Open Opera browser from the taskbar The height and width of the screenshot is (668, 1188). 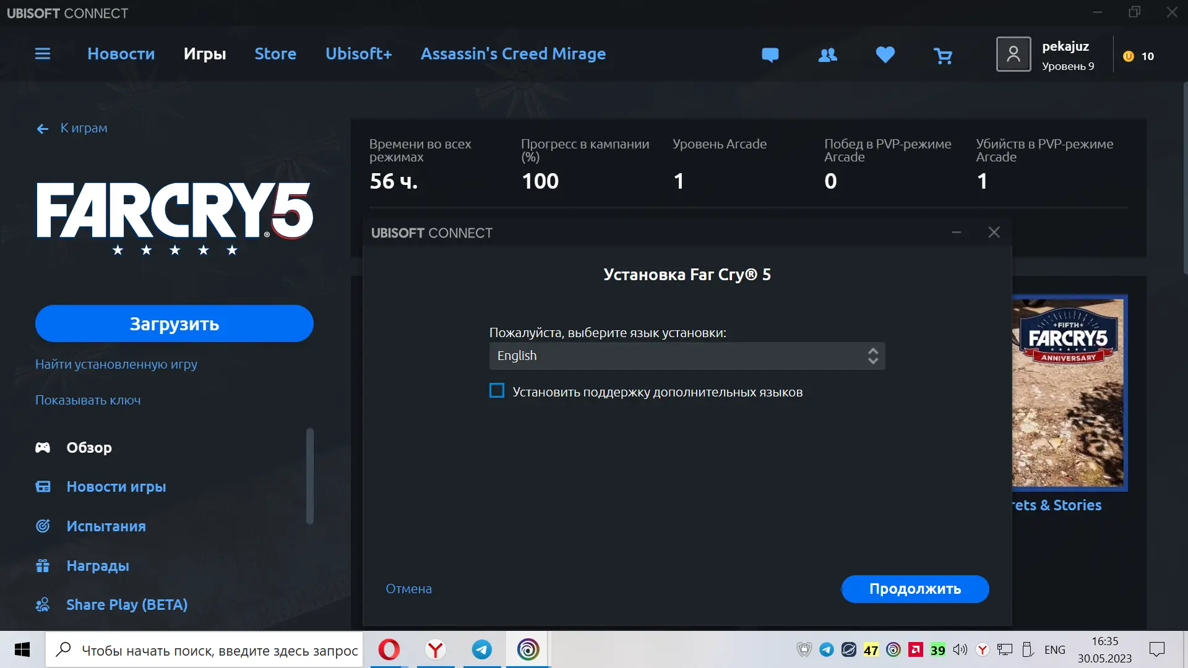[x=389, y=649]
